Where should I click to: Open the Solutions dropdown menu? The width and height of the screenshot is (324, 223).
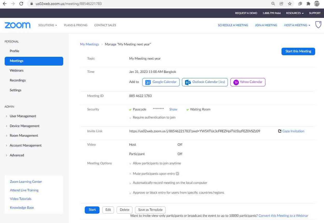tap(48, 25)
